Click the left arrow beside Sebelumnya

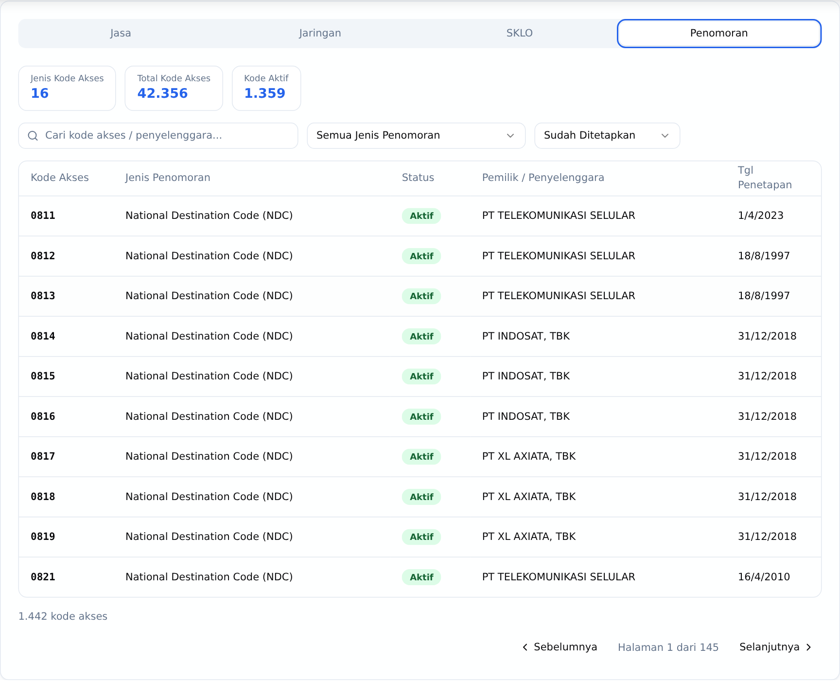click(525, 647)
